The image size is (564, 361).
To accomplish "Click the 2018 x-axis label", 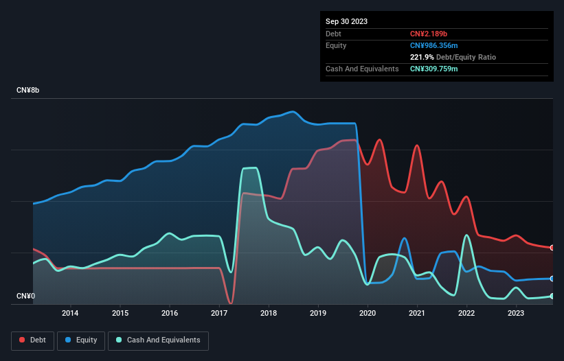I will click(269, 313).
